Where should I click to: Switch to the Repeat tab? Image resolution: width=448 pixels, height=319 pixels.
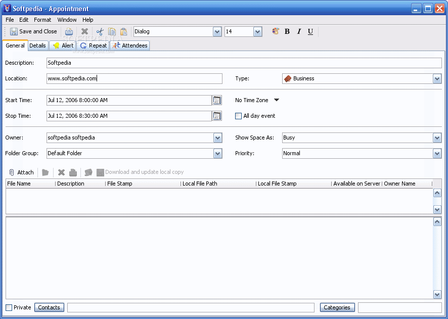coord(93,45)
